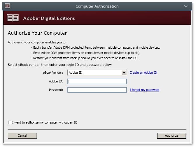Enable authorizing computer without an ID checkbox

pyautogui.click(x=10, y=122)
